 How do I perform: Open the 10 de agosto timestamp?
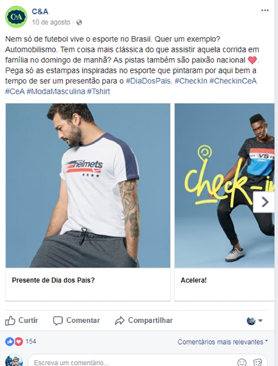51,22
